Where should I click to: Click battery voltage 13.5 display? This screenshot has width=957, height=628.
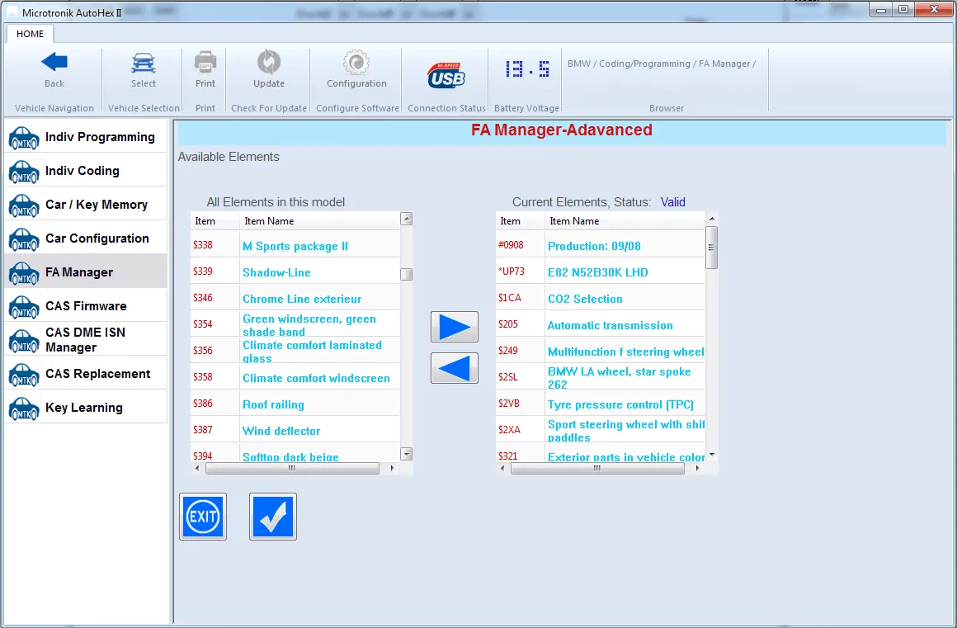click(526, 68)
